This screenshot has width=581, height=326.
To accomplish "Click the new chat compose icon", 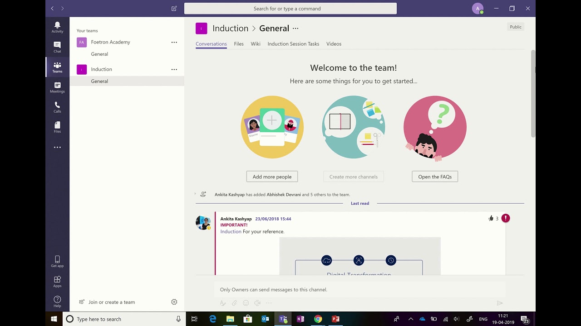I will (174, 8).
